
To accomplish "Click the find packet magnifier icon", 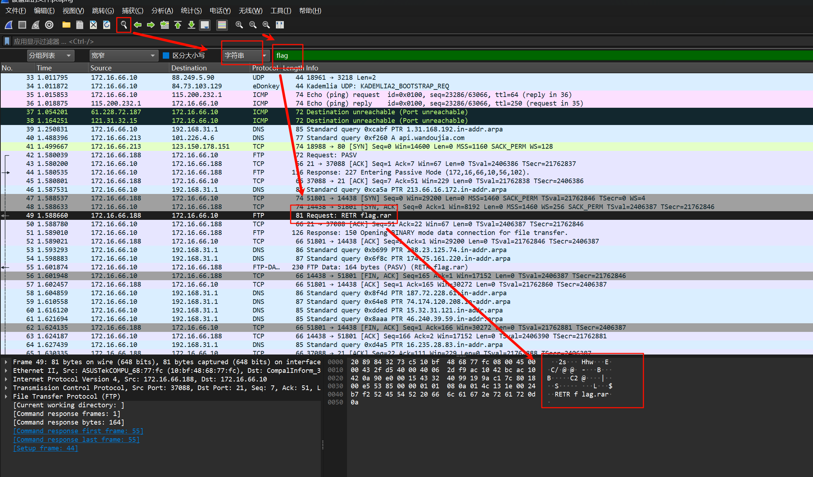I will tap(124, 25).
